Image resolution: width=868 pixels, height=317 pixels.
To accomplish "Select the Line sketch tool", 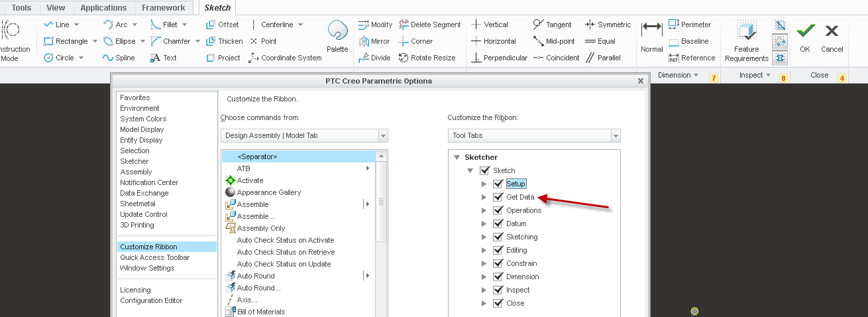I will point(56,25).
